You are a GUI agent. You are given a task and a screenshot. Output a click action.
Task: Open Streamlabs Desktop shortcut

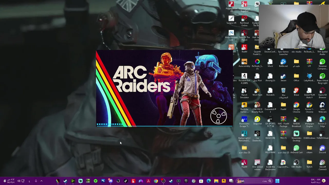pos(296,136)
